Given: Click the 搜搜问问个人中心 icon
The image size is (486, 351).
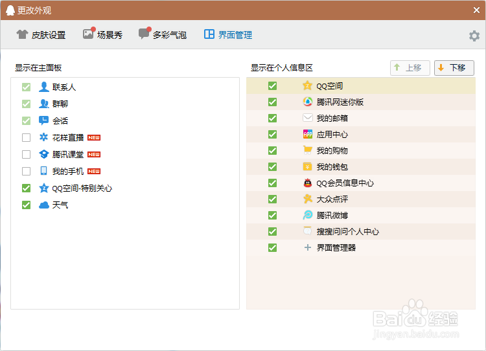Looking at the screenshot, I should tap(307, 231).
